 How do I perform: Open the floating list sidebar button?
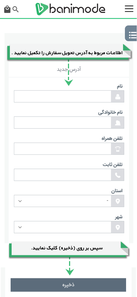131,33
